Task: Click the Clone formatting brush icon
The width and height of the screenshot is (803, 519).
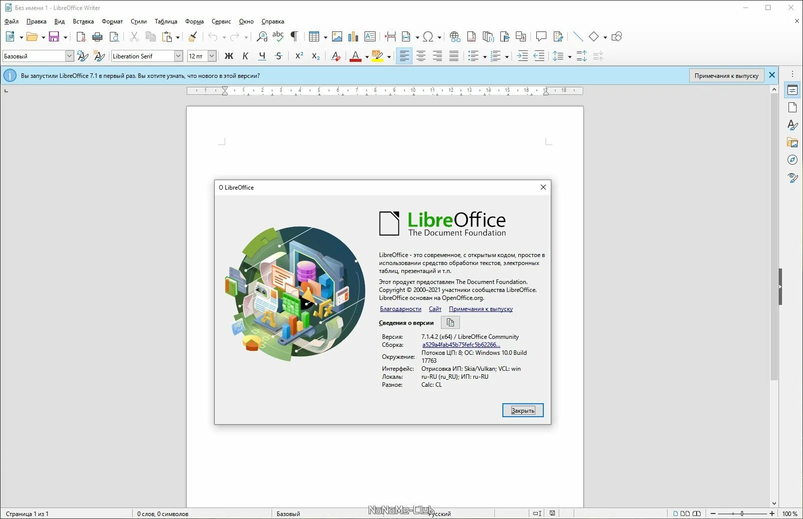Action: click(192, 36)
